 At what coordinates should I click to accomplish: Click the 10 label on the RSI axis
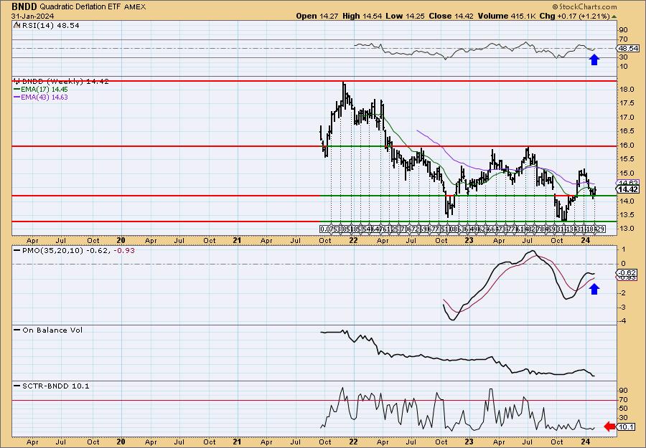click(x=623, y=67)
